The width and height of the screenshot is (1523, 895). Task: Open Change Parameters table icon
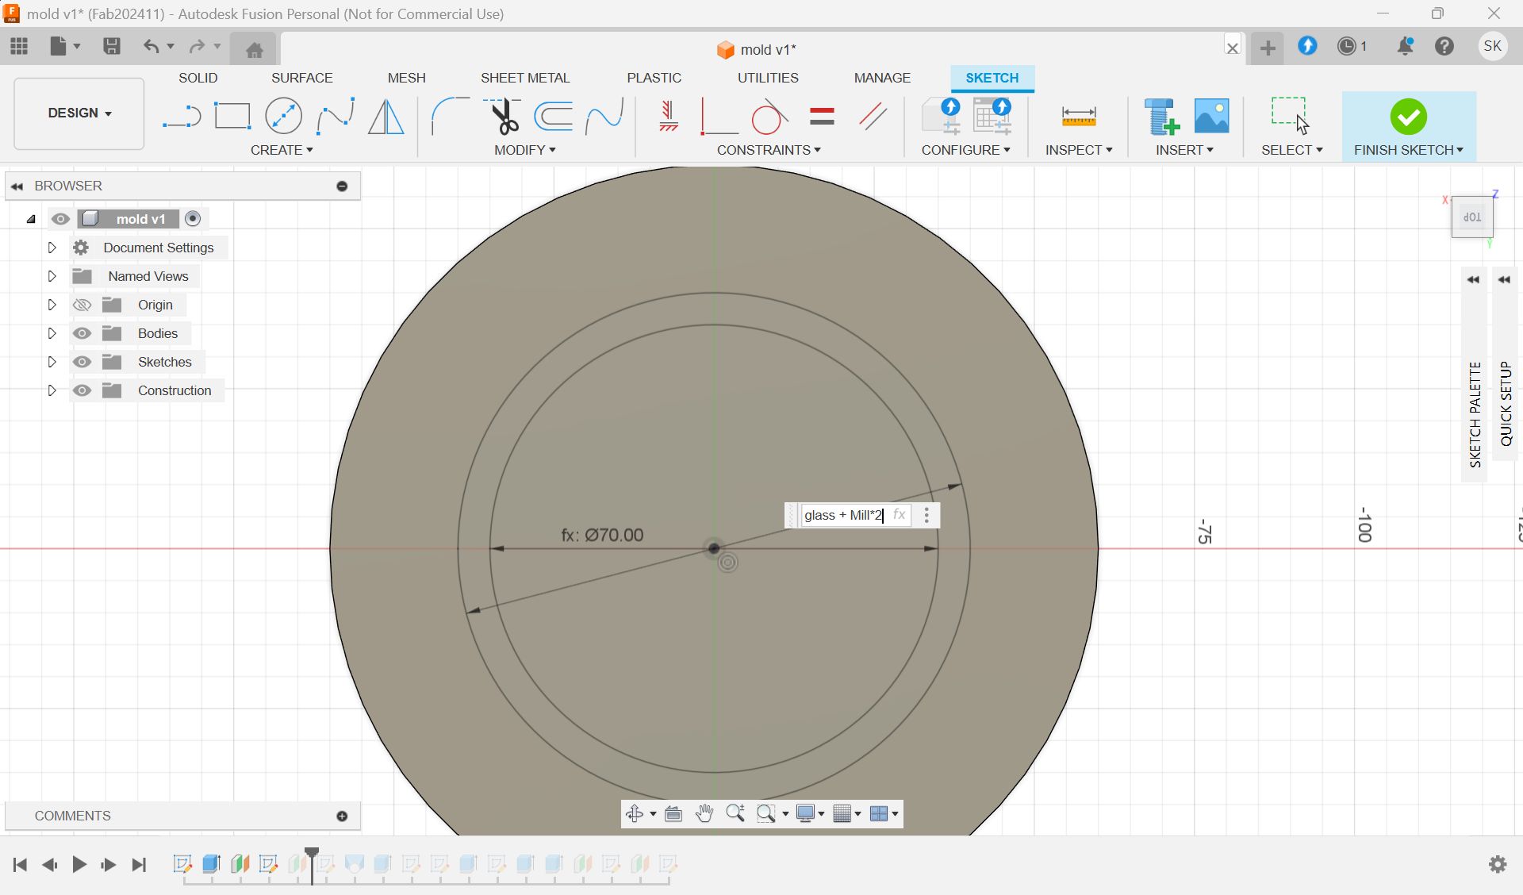coord(992,116)
